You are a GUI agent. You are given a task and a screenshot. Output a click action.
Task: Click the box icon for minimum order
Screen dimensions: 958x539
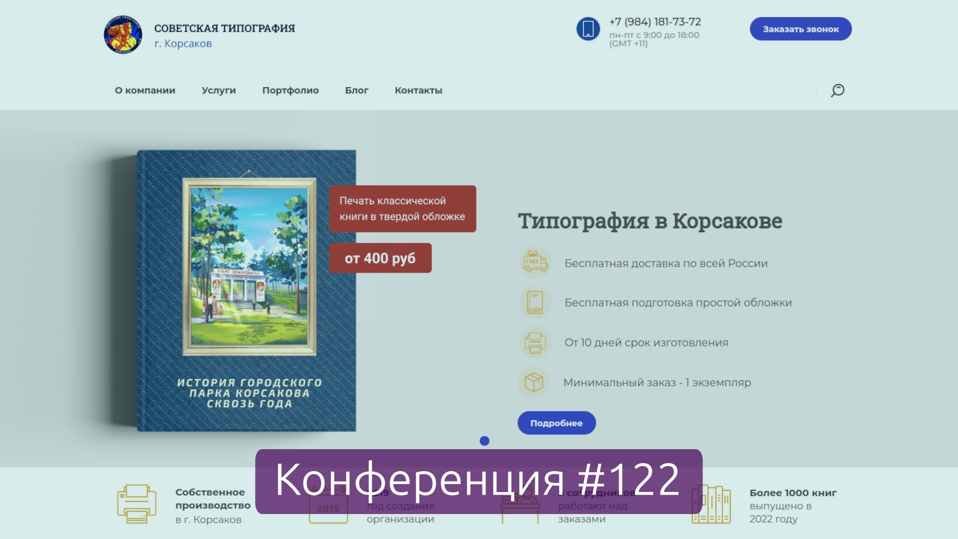click(x=534, y=382)
